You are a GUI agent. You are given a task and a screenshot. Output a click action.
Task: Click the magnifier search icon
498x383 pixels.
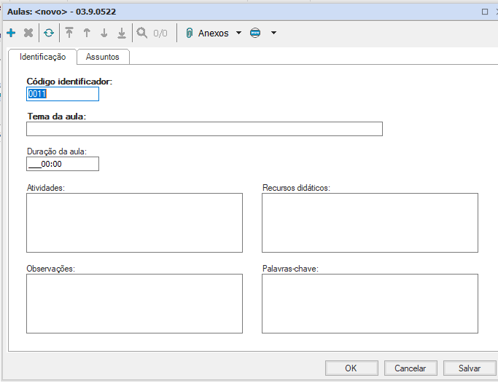(141, 33)
